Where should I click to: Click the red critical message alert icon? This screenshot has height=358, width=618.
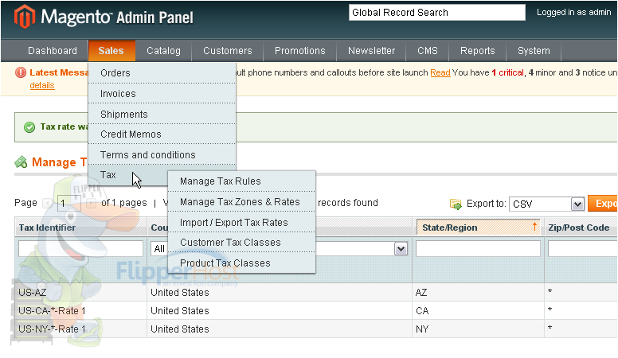21,73
